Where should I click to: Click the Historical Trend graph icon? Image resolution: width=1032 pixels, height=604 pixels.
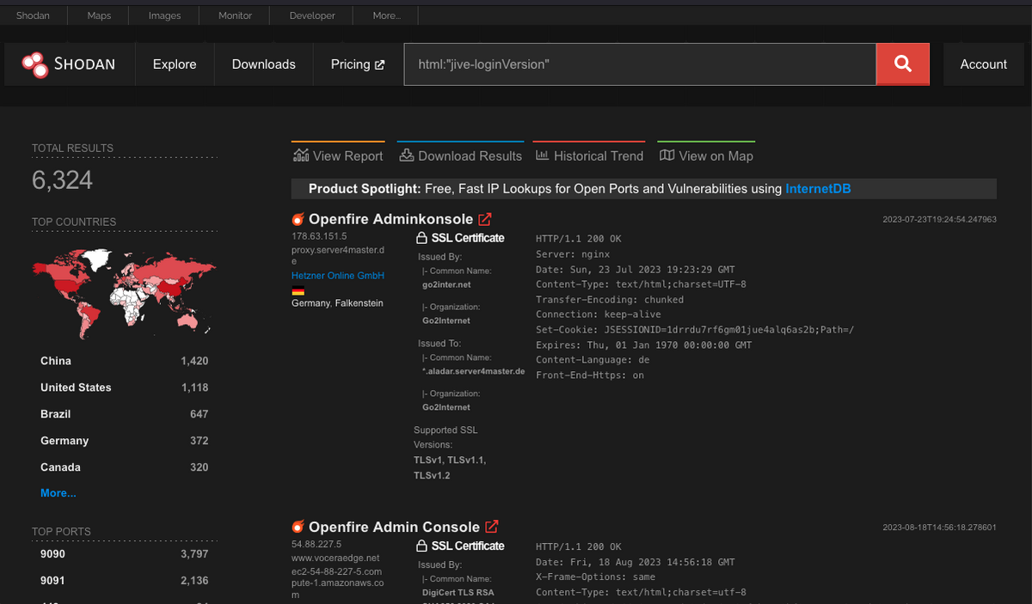542,155
